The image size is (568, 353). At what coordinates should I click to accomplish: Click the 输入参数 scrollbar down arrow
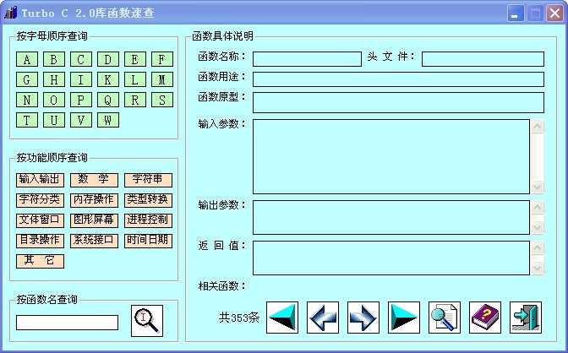click(538, 187)
